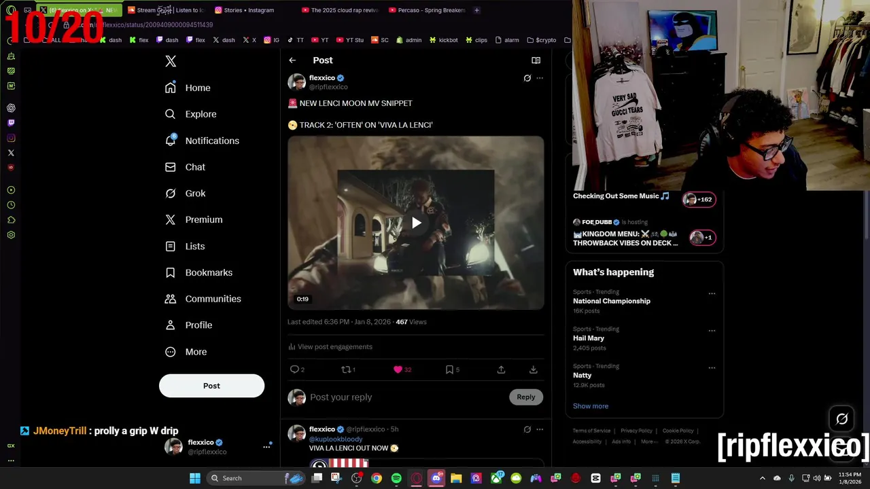This screenshot has width=870, height=489.
Task: Open the KINGDOM MENU space hosted by FOE DUBB
Action: 644,233
